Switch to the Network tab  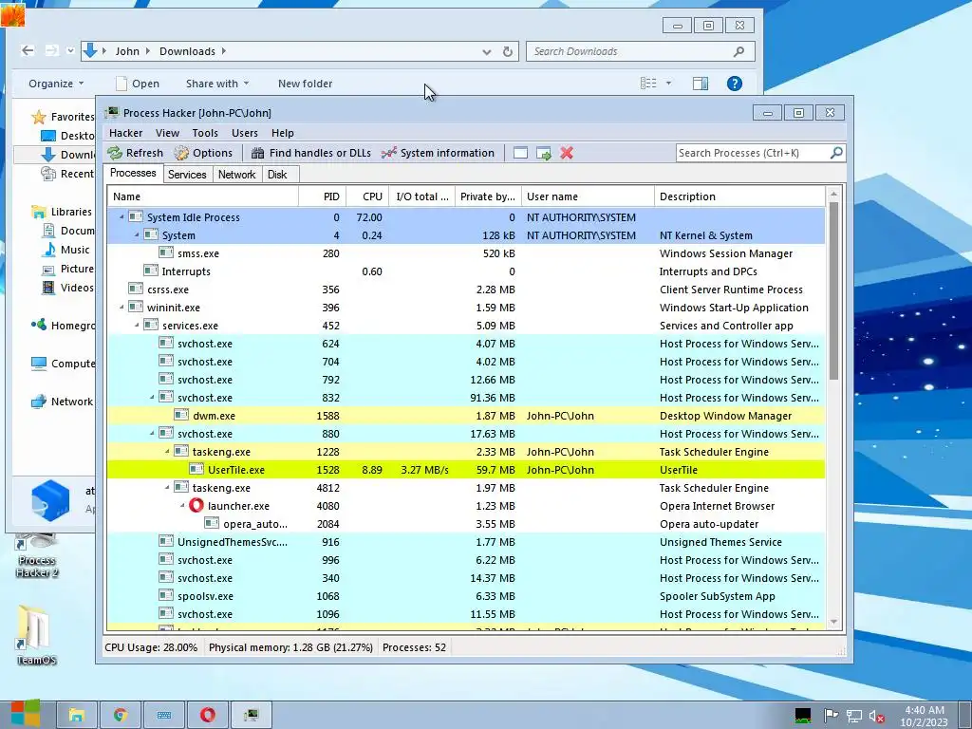coord(236,175)
